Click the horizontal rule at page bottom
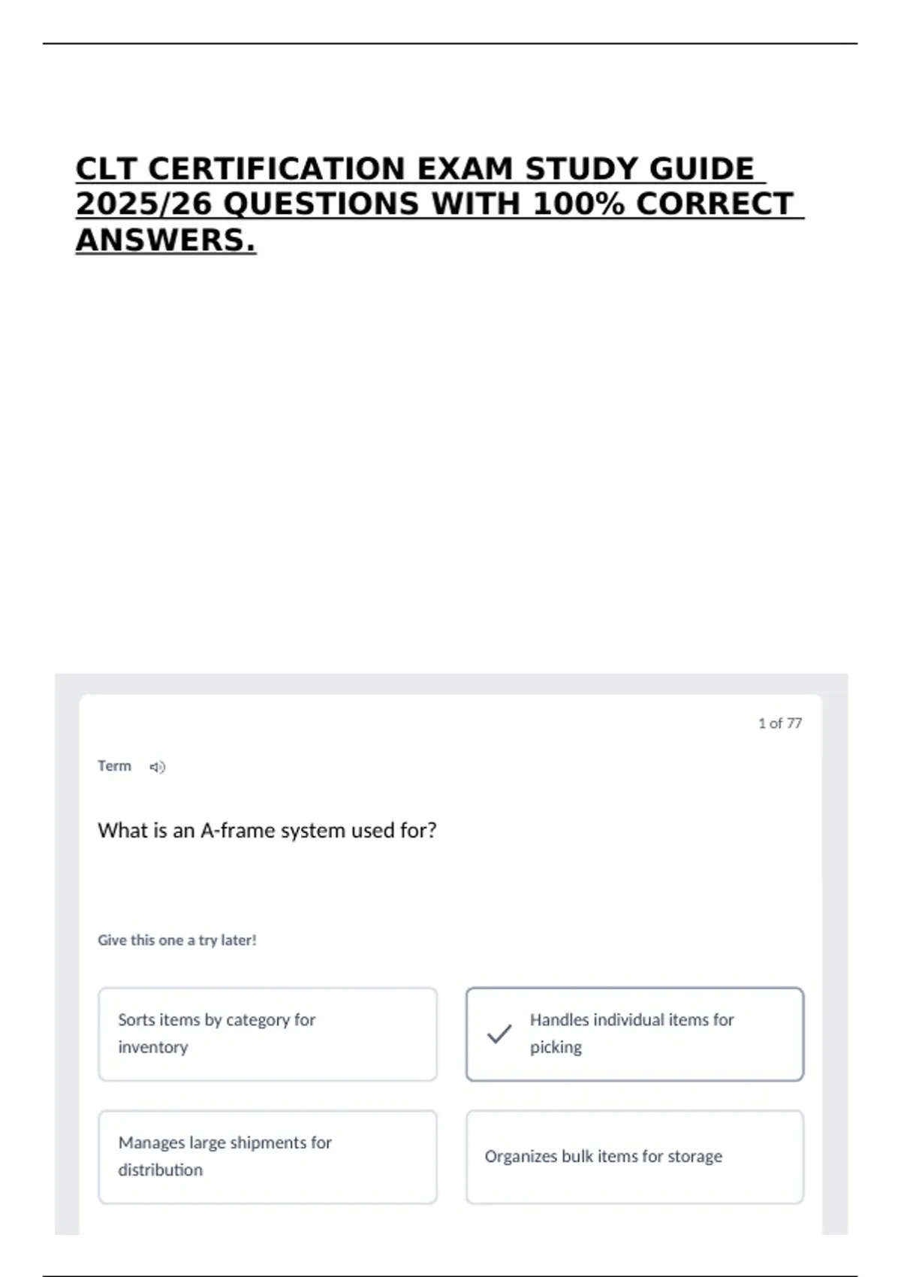 [x=450, y=1275]
